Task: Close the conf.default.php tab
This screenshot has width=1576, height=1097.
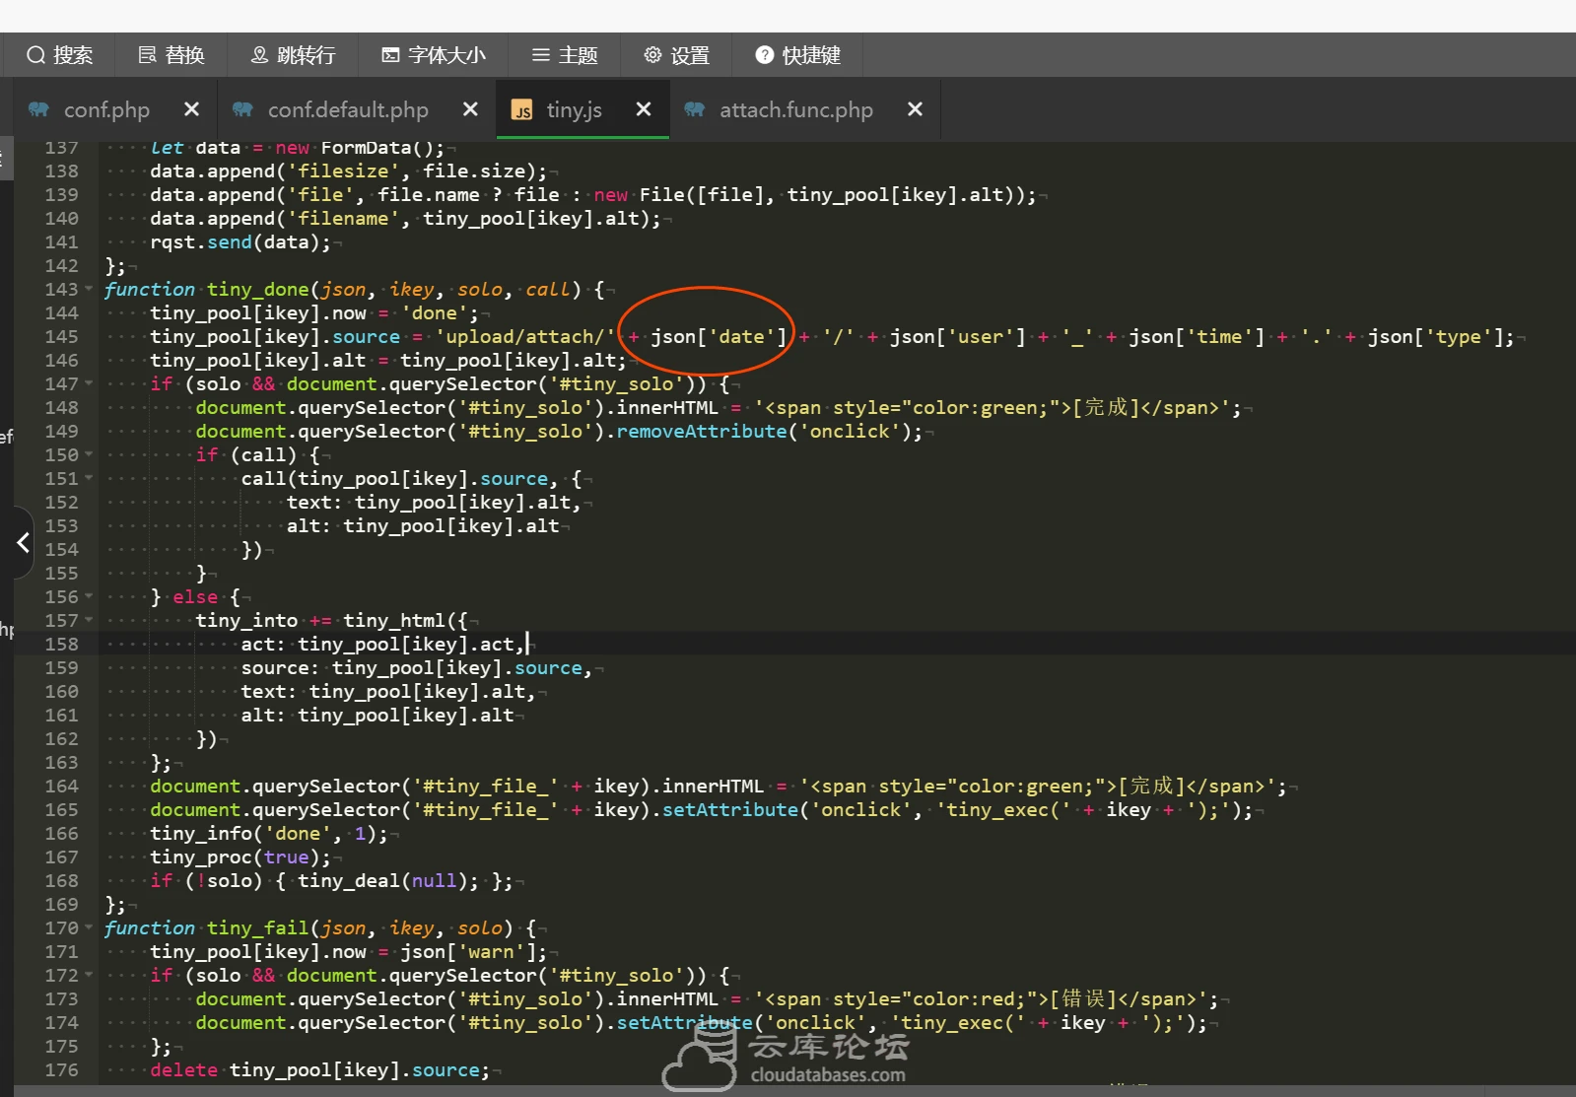Action: click(470, 109)
